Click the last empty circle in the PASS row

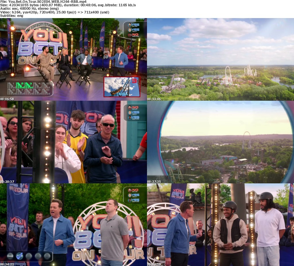click(x=47, y=256)
